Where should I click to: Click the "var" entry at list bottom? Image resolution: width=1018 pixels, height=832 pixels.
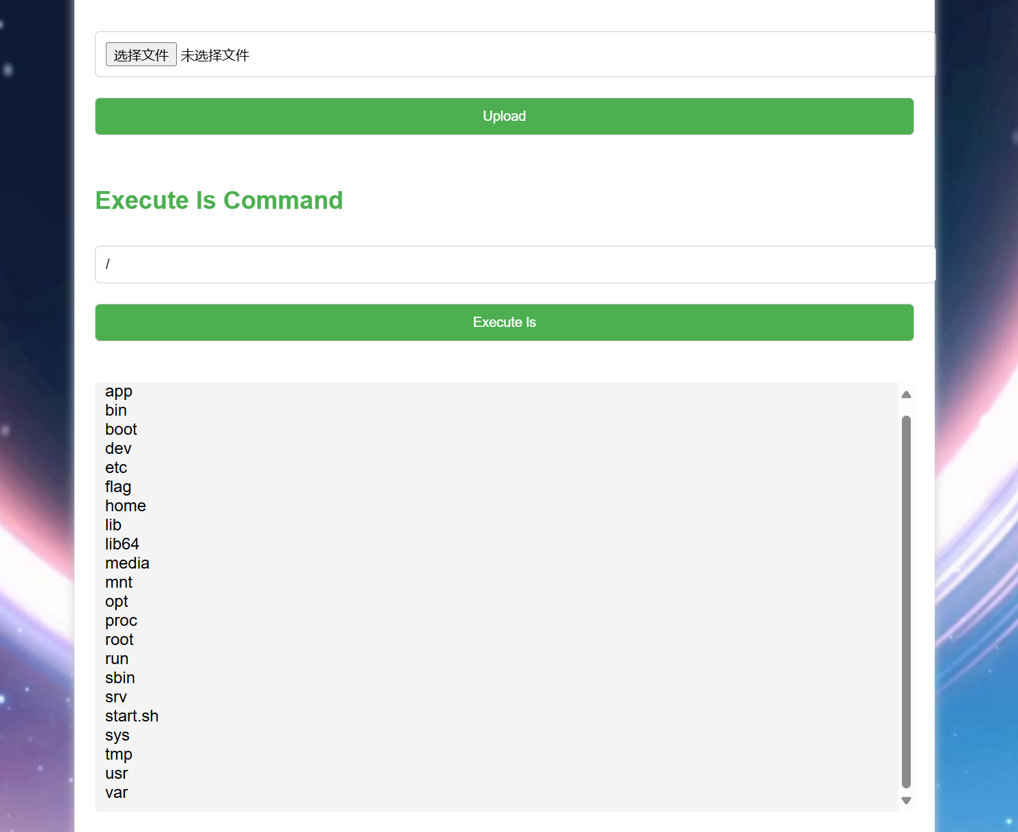point(117,792)
